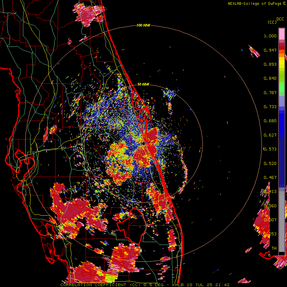Click the 0.680 value on the color scale
This screenshot has width=287, height=287.
click(x=270, y=121)
